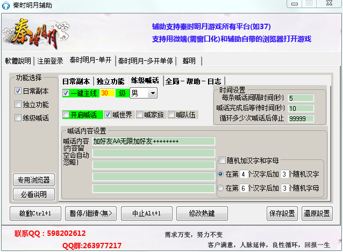343x252 pixels.
Task: Switch to the 独立功能 inner tab
Action: tap(110, 81)
